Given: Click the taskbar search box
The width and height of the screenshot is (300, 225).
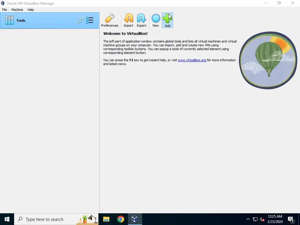Looking at the screenshot, I should pos(56,219).
